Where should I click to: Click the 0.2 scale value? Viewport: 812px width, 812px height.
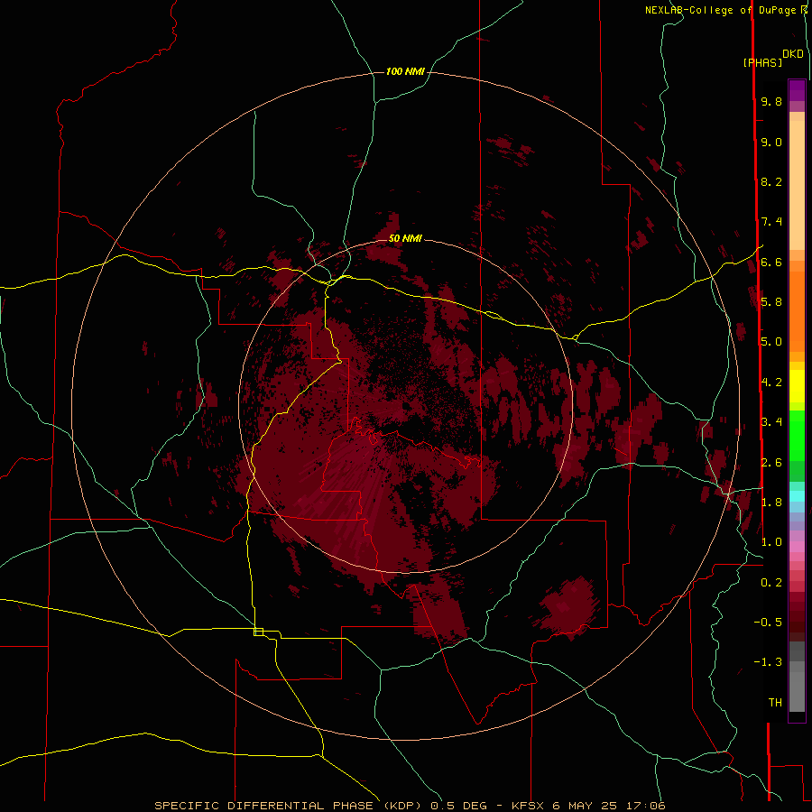pyautogui.click(x=771, y=582)
